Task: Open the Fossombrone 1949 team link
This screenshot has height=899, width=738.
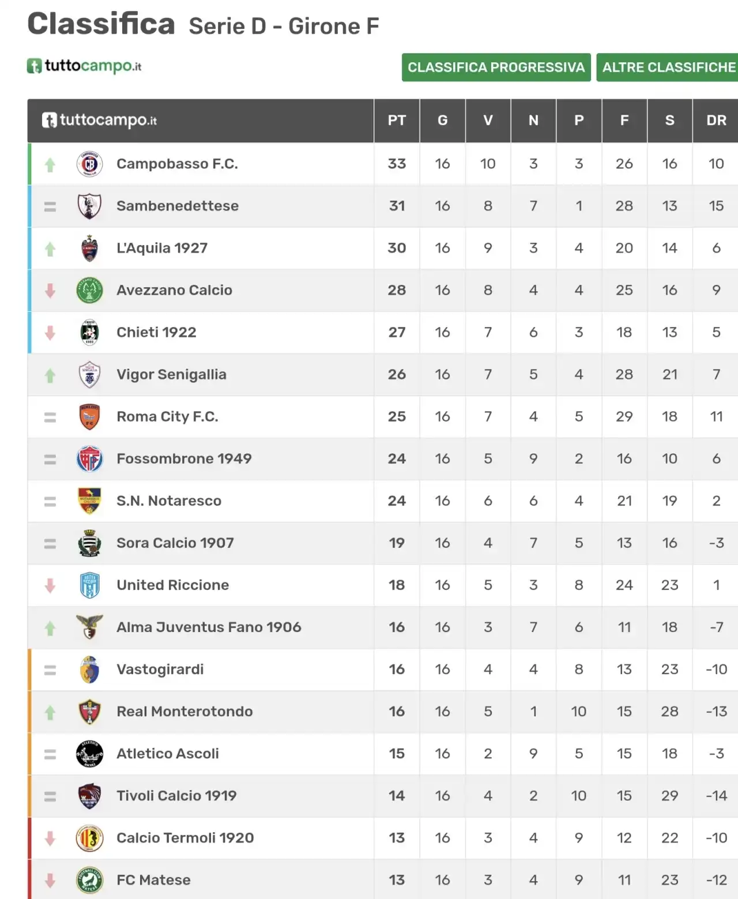Action: 184,459
